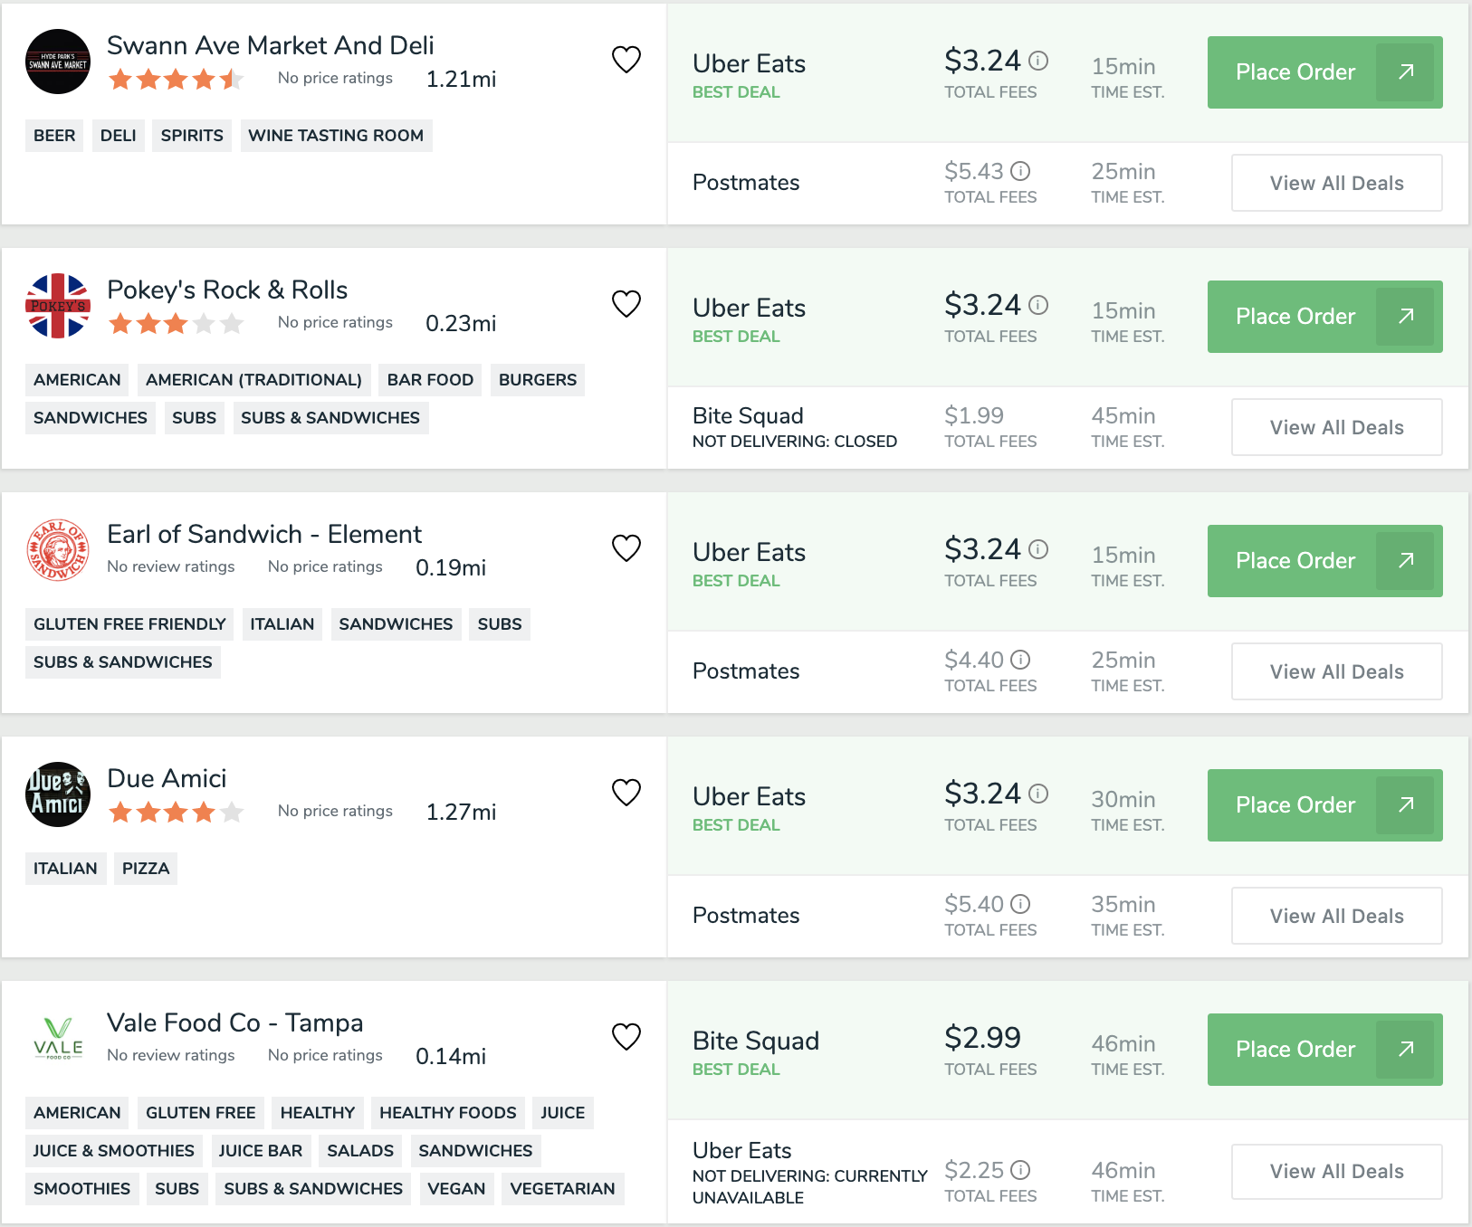This screenshot has width=1472, height=1227.
Task: Select the JUICE BAR tag
Action: [261, 1151]
